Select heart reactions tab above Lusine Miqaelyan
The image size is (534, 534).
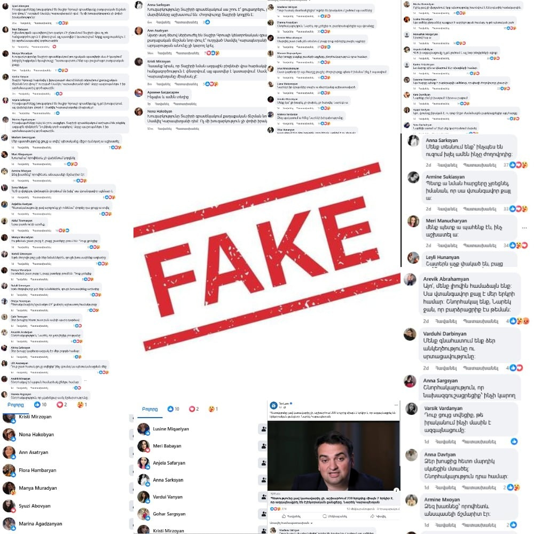tap(194, 409)
